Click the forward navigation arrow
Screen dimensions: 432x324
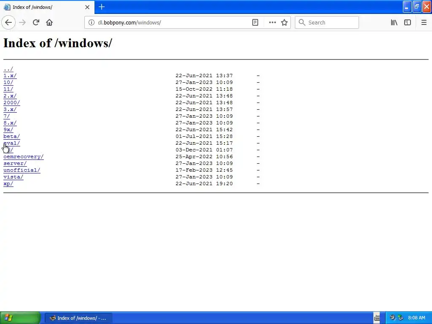pos(22,22)
